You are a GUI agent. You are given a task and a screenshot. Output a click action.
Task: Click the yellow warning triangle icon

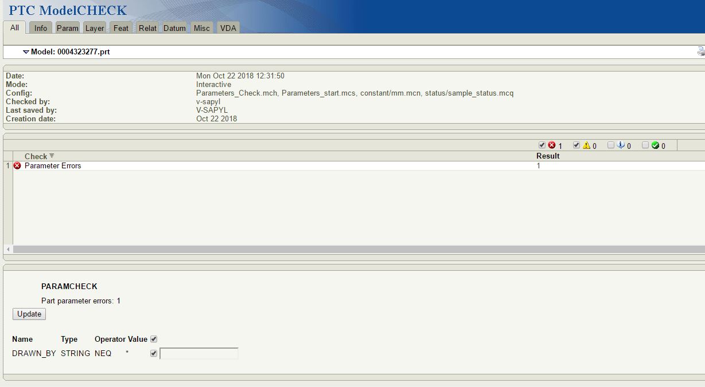pos(586,145)
